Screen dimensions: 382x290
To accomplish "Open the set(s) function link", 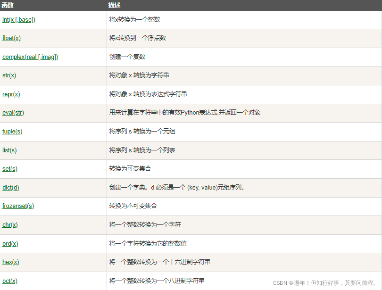I will [x=9, y=169].
